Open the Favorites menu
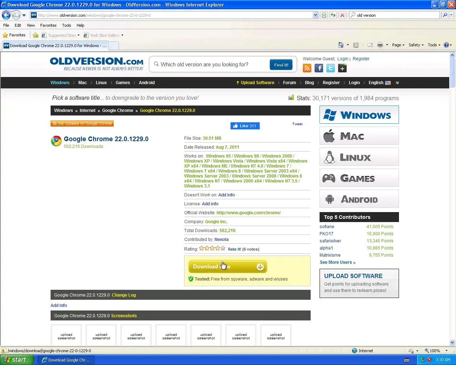The width and height of the screenshot is (456, 365). coord(48,25)
